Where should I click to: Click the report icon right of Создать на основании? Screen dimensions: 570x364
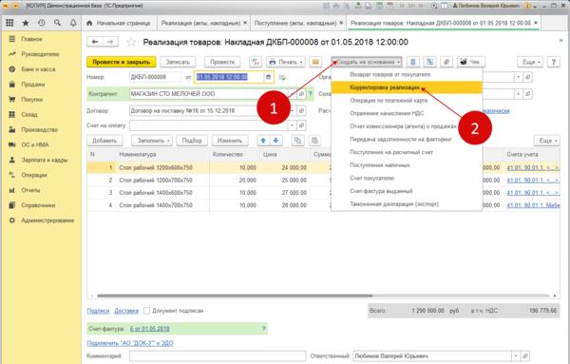413,62
